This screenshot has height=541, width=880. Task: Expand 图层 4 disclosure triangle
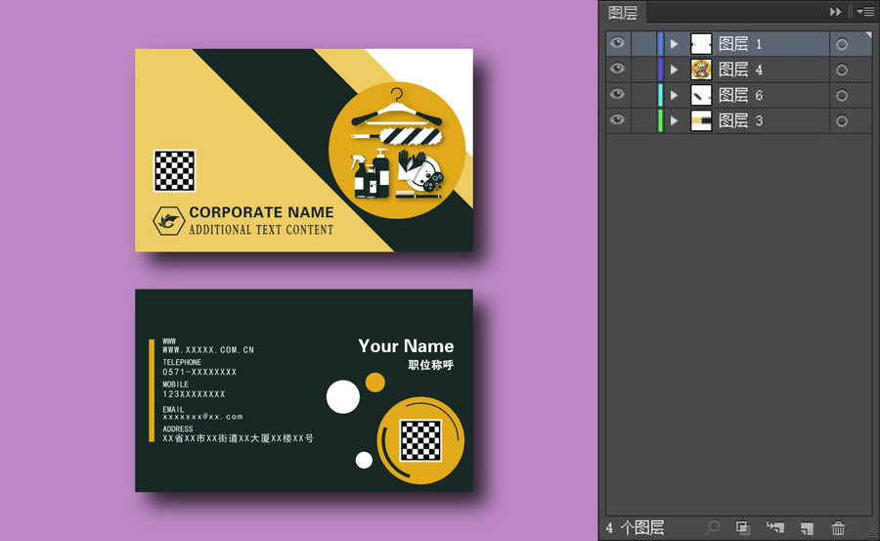675,69
